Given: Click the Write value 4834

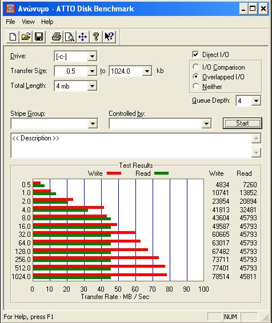Looking at the screenshot, I should click(x=222, y=184).
